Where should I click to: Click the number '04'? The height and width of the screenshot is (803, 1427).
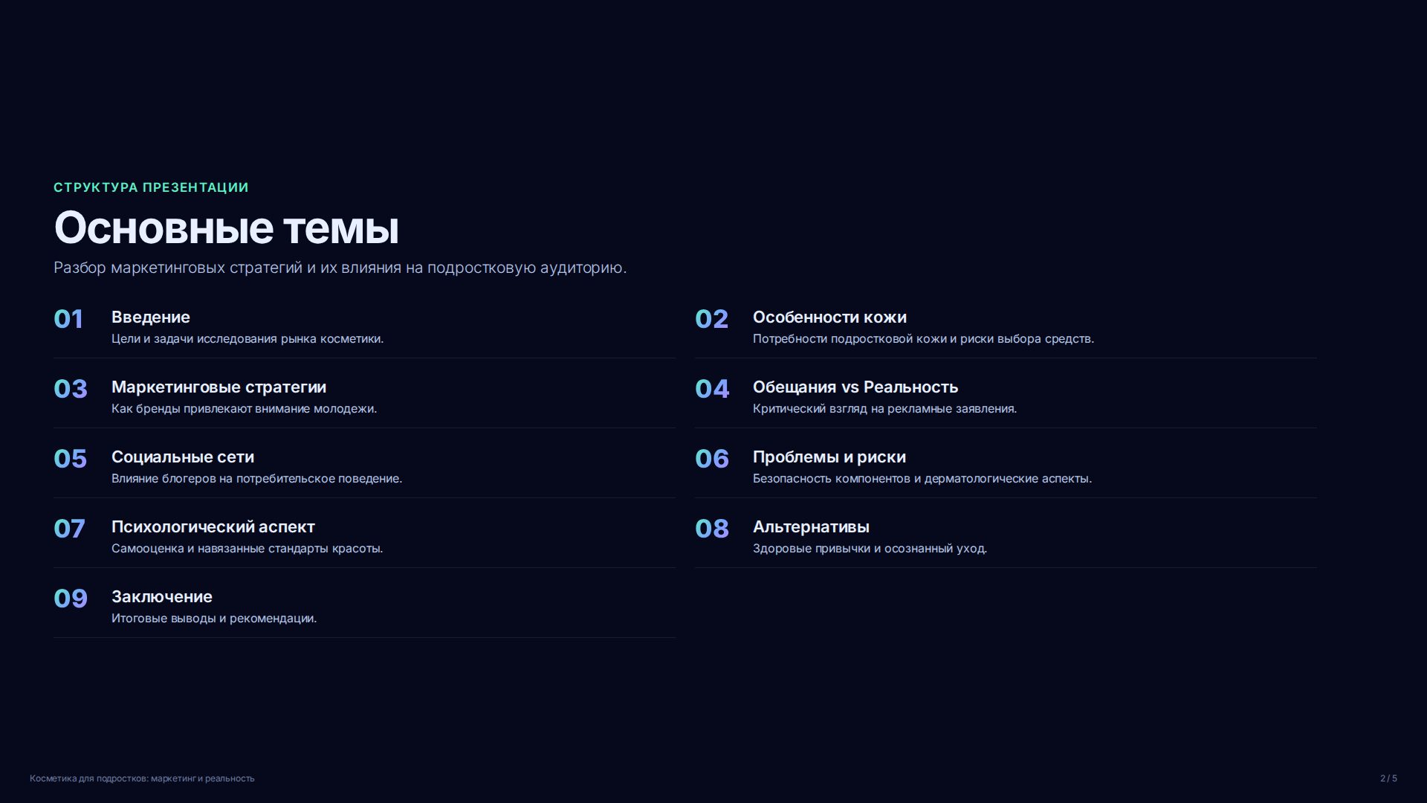(x=712, y=389)
